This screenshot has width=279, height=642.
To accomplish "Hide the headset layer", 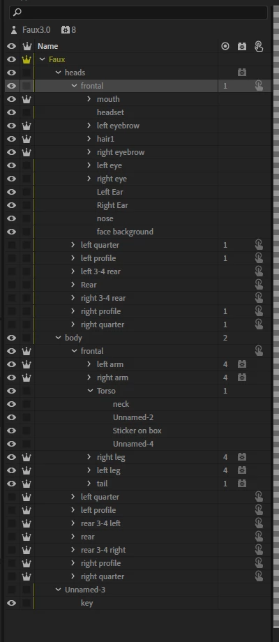I will [12, 112].
